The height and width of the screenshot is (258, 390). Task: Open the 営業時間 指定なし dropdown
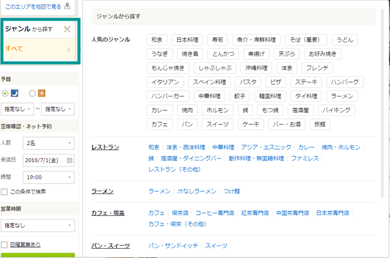click(38, 225)
